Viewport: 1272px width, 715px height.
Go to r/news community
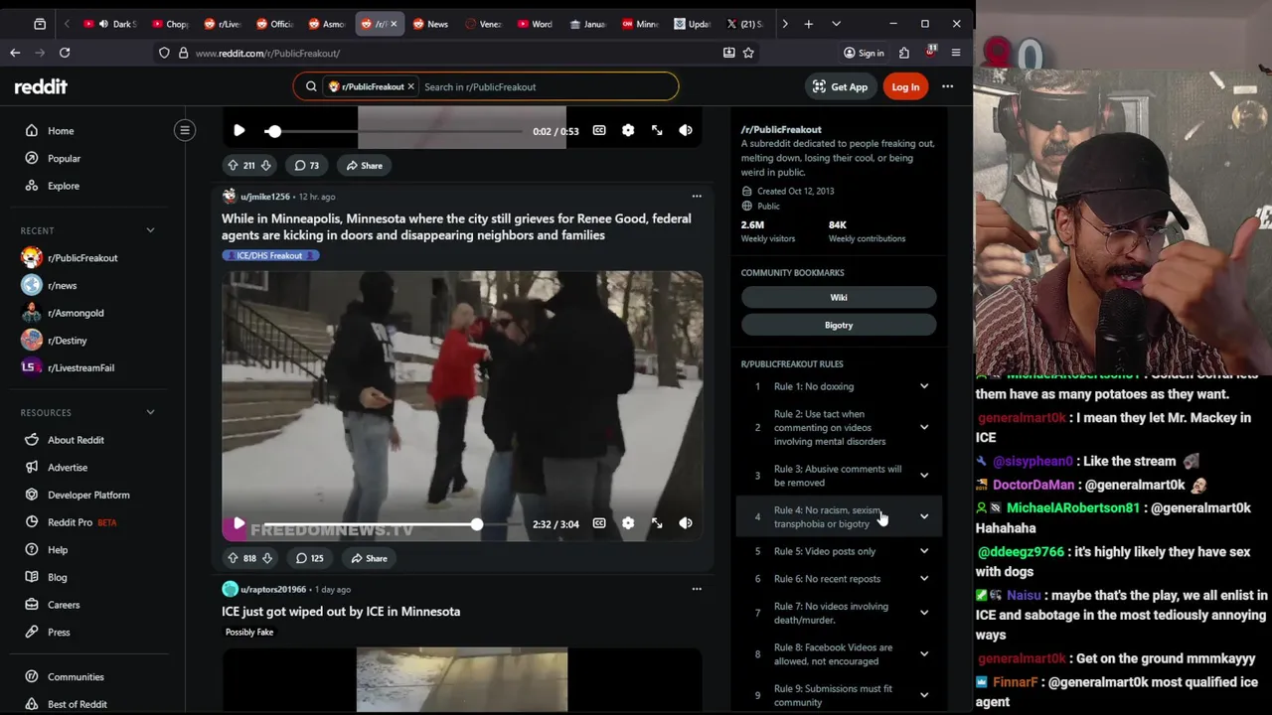(x=62, y=285)
